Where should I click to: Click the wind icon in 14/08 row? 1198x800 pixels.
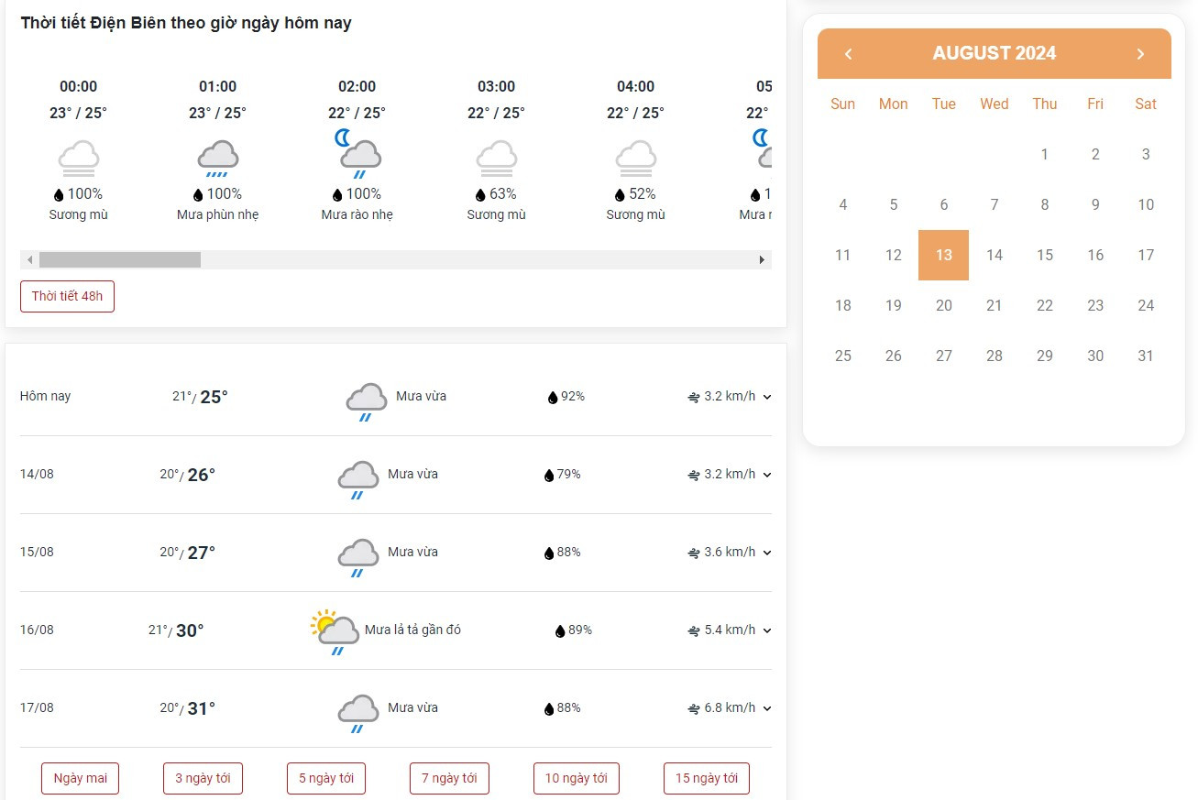click(x=694, y=476)
